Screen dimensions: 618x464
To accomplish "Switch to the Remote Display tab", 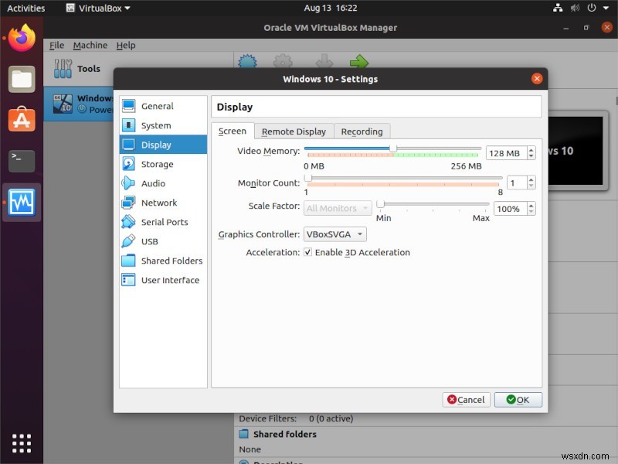I will tap(294, 131).
